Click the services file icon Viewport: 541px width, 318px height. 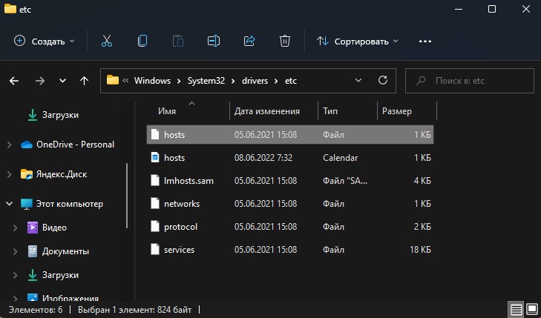coord(155,250)
